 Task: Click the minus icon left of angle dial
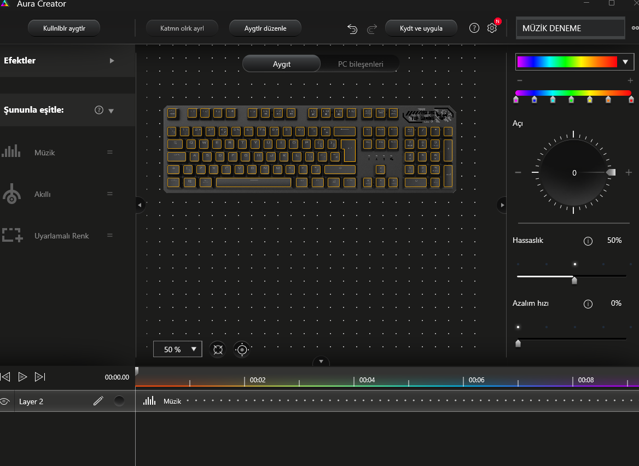[x=518, y=173]
